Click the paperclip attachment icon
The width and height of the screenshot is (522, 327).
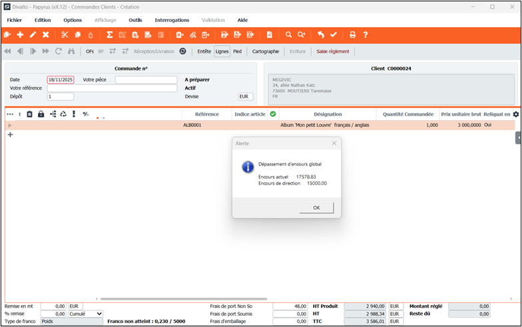tap(193, 35)
